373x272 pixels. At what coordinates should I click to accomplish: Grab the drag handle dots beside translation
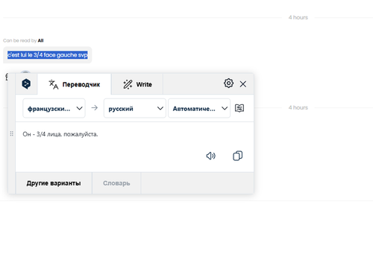(12, 133)
